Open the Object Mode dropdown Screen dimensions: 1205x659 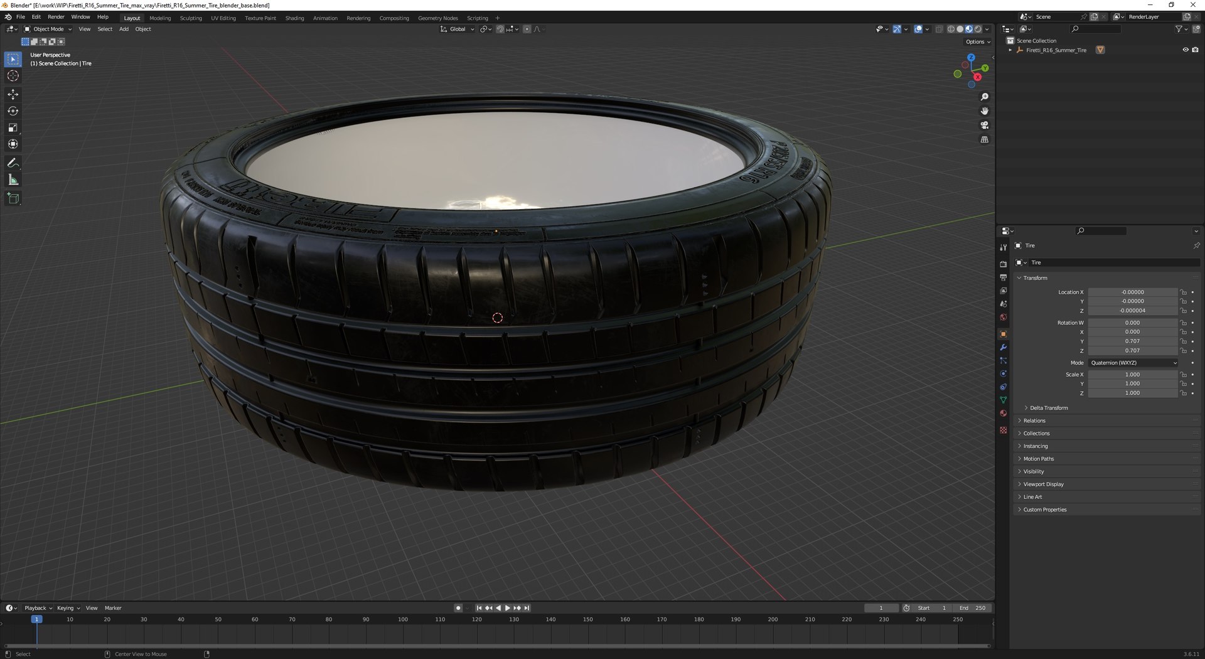[x=48, y=29]
